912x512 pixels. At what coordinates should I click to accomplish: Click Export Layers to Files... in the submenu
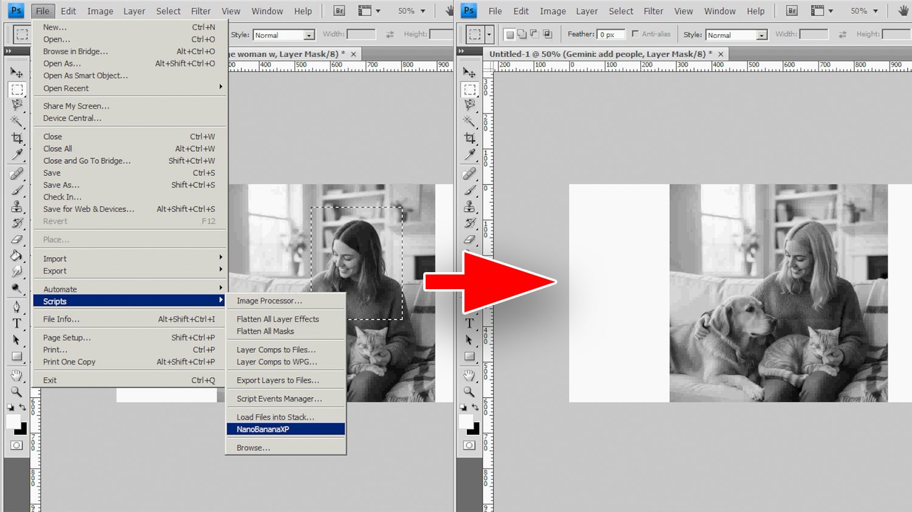(286, 380)
